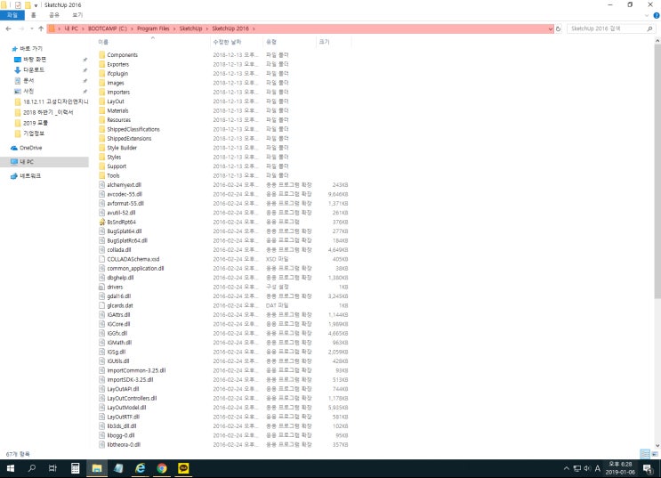Click the scroll down arrow of file list

coord(657,445)
